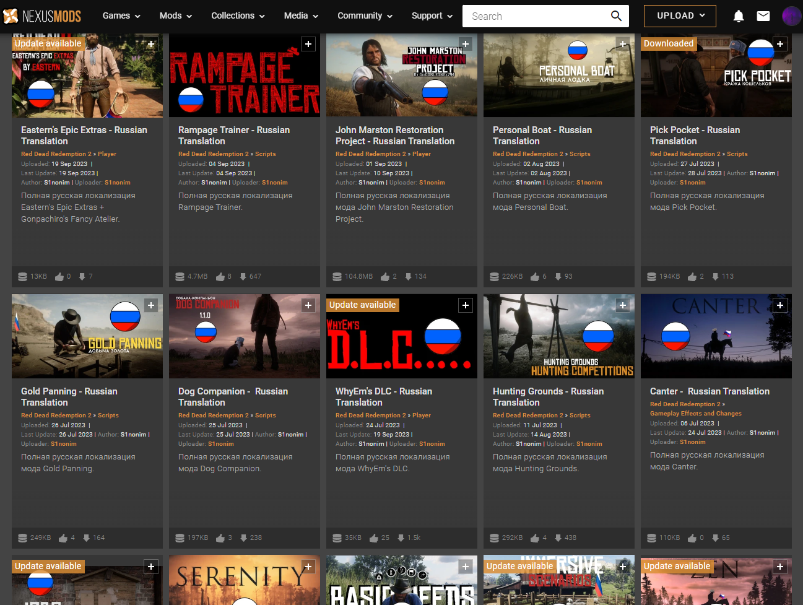Screen dimensions: 803x605
Task: Click Update available badge on WhyEm's DLC
Action: [x=362, y=305]
